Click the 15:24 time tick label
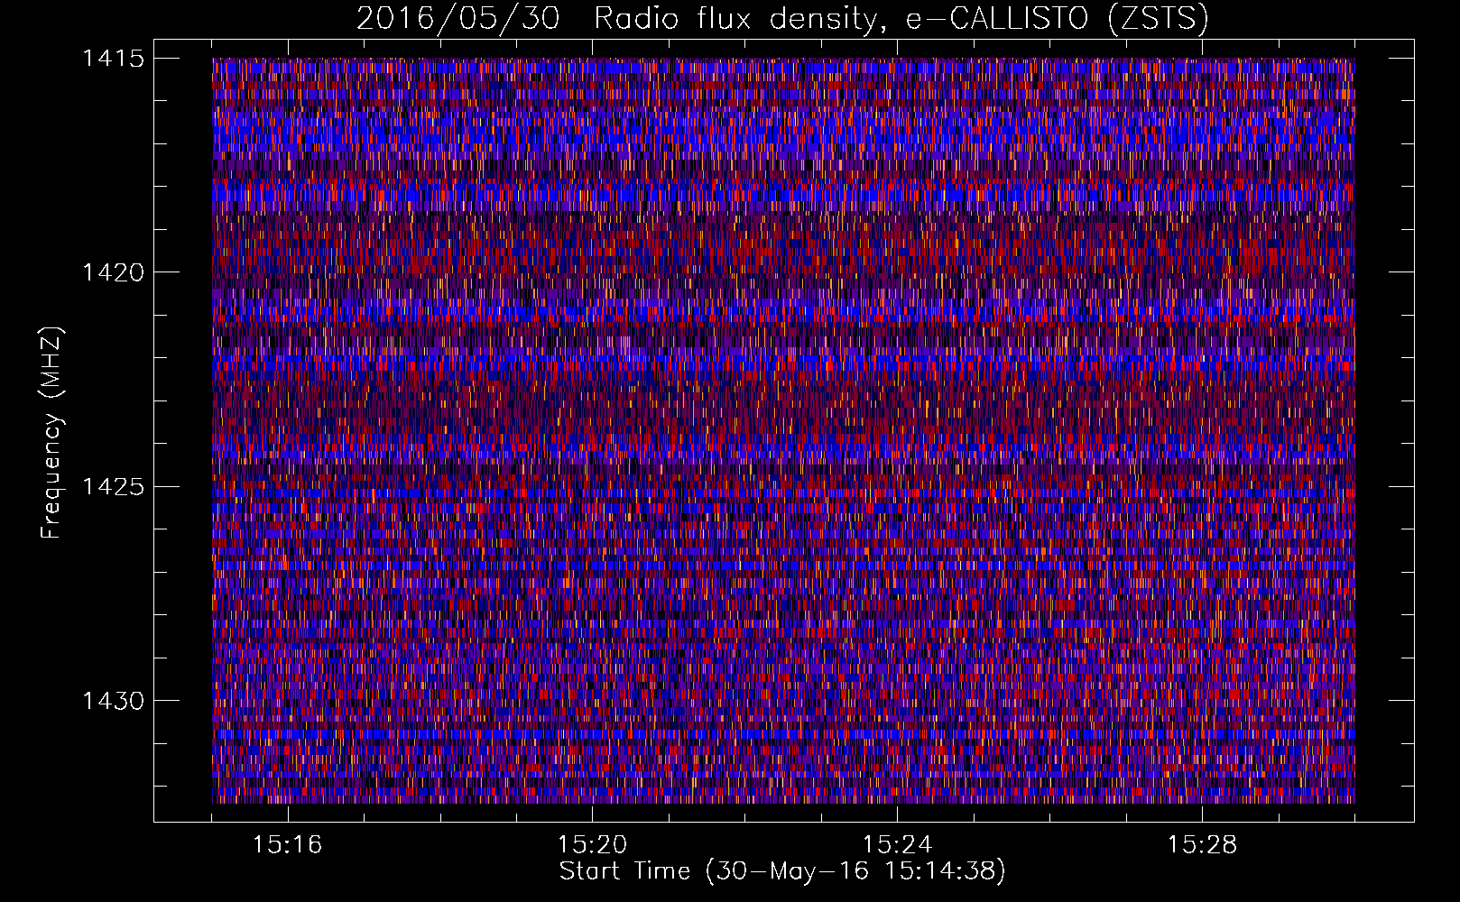Viewport: 1460px width, 902px height. tap(898, 844)
